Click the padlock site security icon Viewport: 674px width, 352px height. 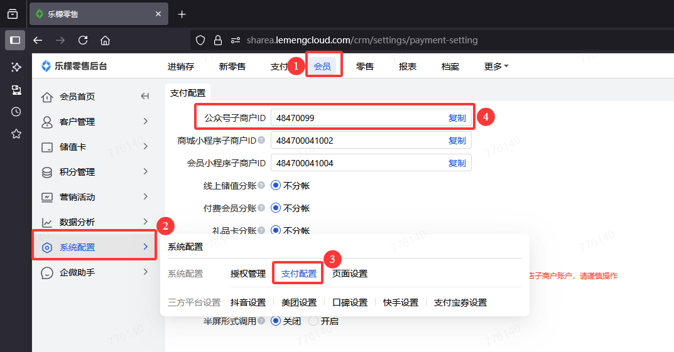(218, 40)
